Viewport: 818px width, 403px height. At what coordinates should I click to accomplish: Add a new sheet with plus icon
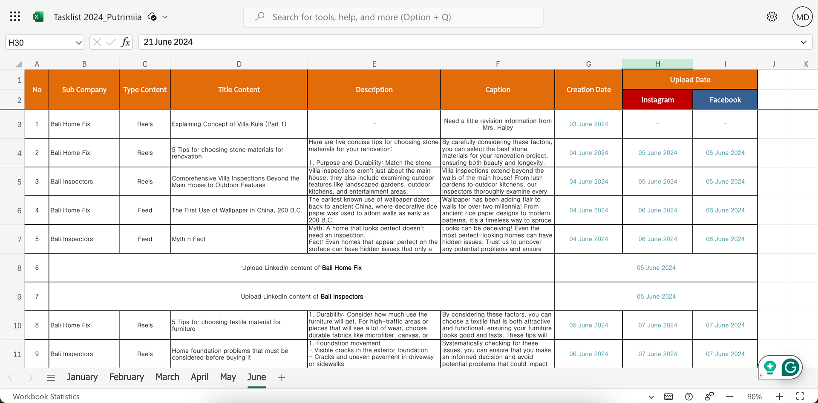pos(282,377)
